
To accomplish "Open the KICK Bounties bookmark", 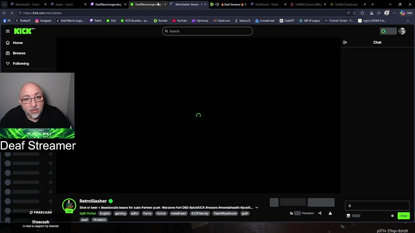I will tap(134, 21).
